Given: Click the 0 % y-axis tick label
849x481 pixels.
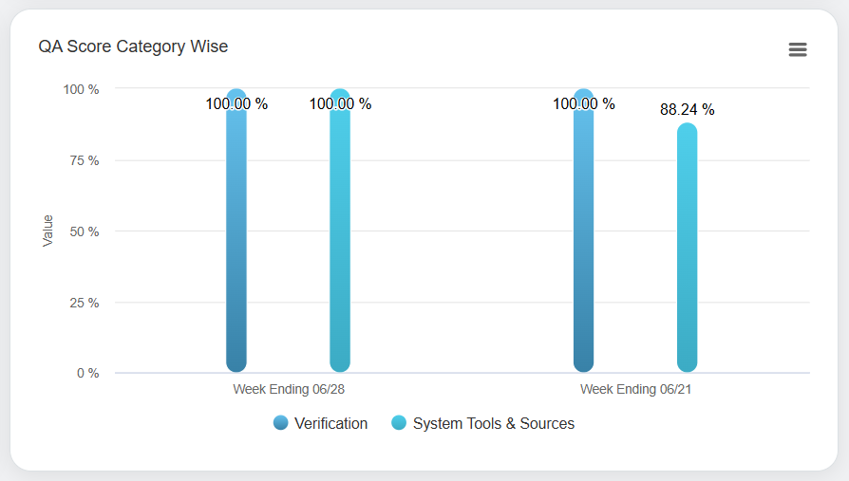Looking at the screenshot, I should [x=87, y=373].
